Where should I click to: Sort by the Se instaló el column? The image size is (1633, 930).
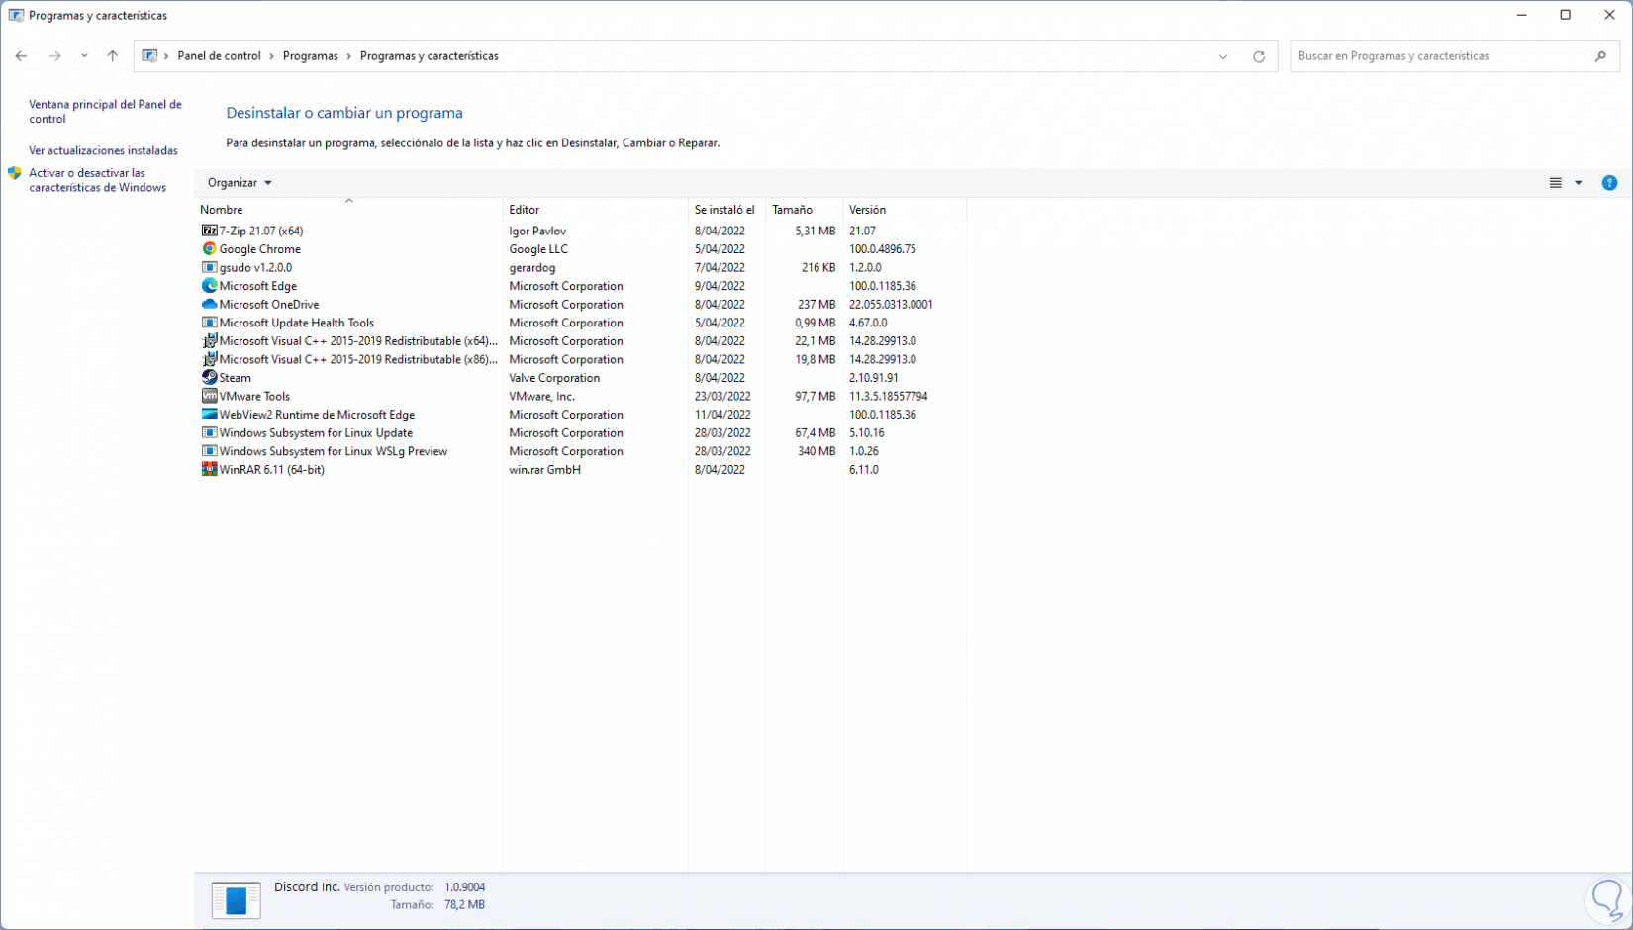click(x=726, y=210)
